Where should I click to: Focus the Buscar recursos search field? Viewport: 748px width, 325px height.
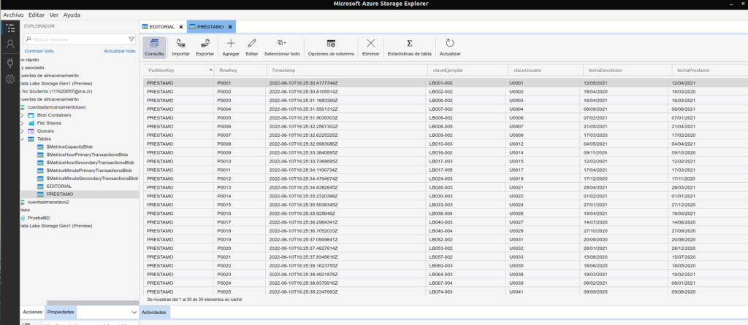pos(80,39)
